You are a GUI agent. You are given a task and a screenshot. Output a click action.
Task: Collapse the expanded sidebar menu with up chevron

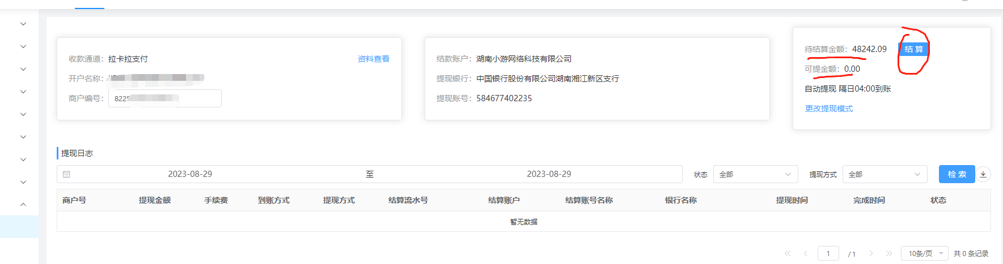point(23,205)
